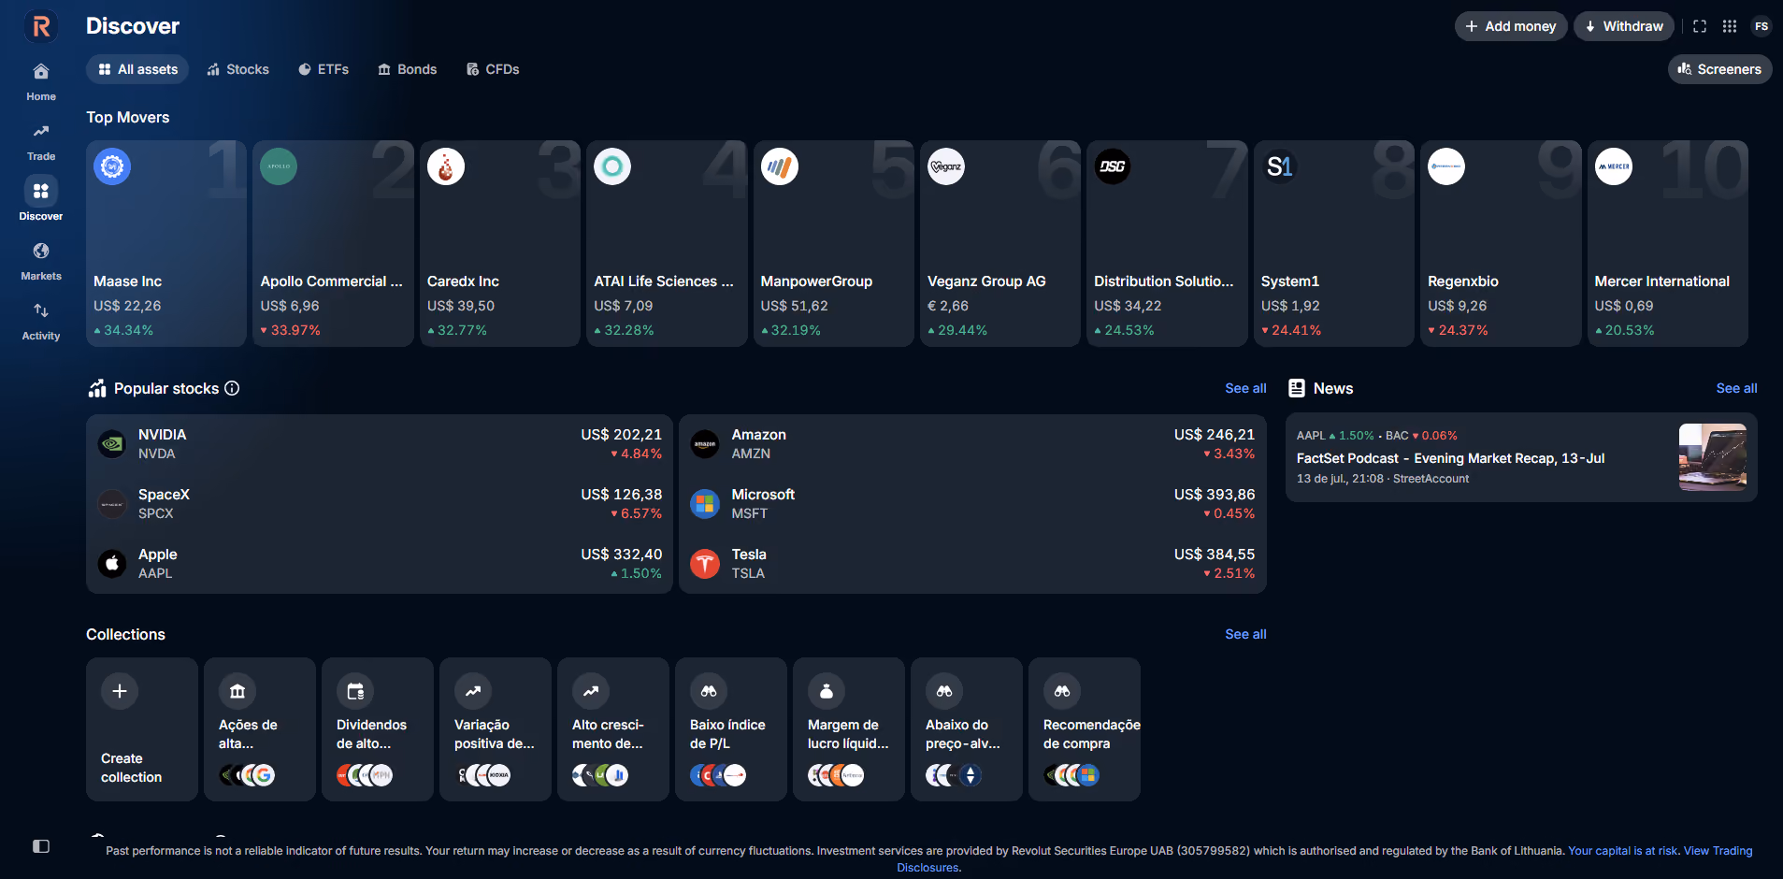The width and height of the screenshot is (1783, 879).
Task: Open the Markets sidebar section
Action: point(41,261)
